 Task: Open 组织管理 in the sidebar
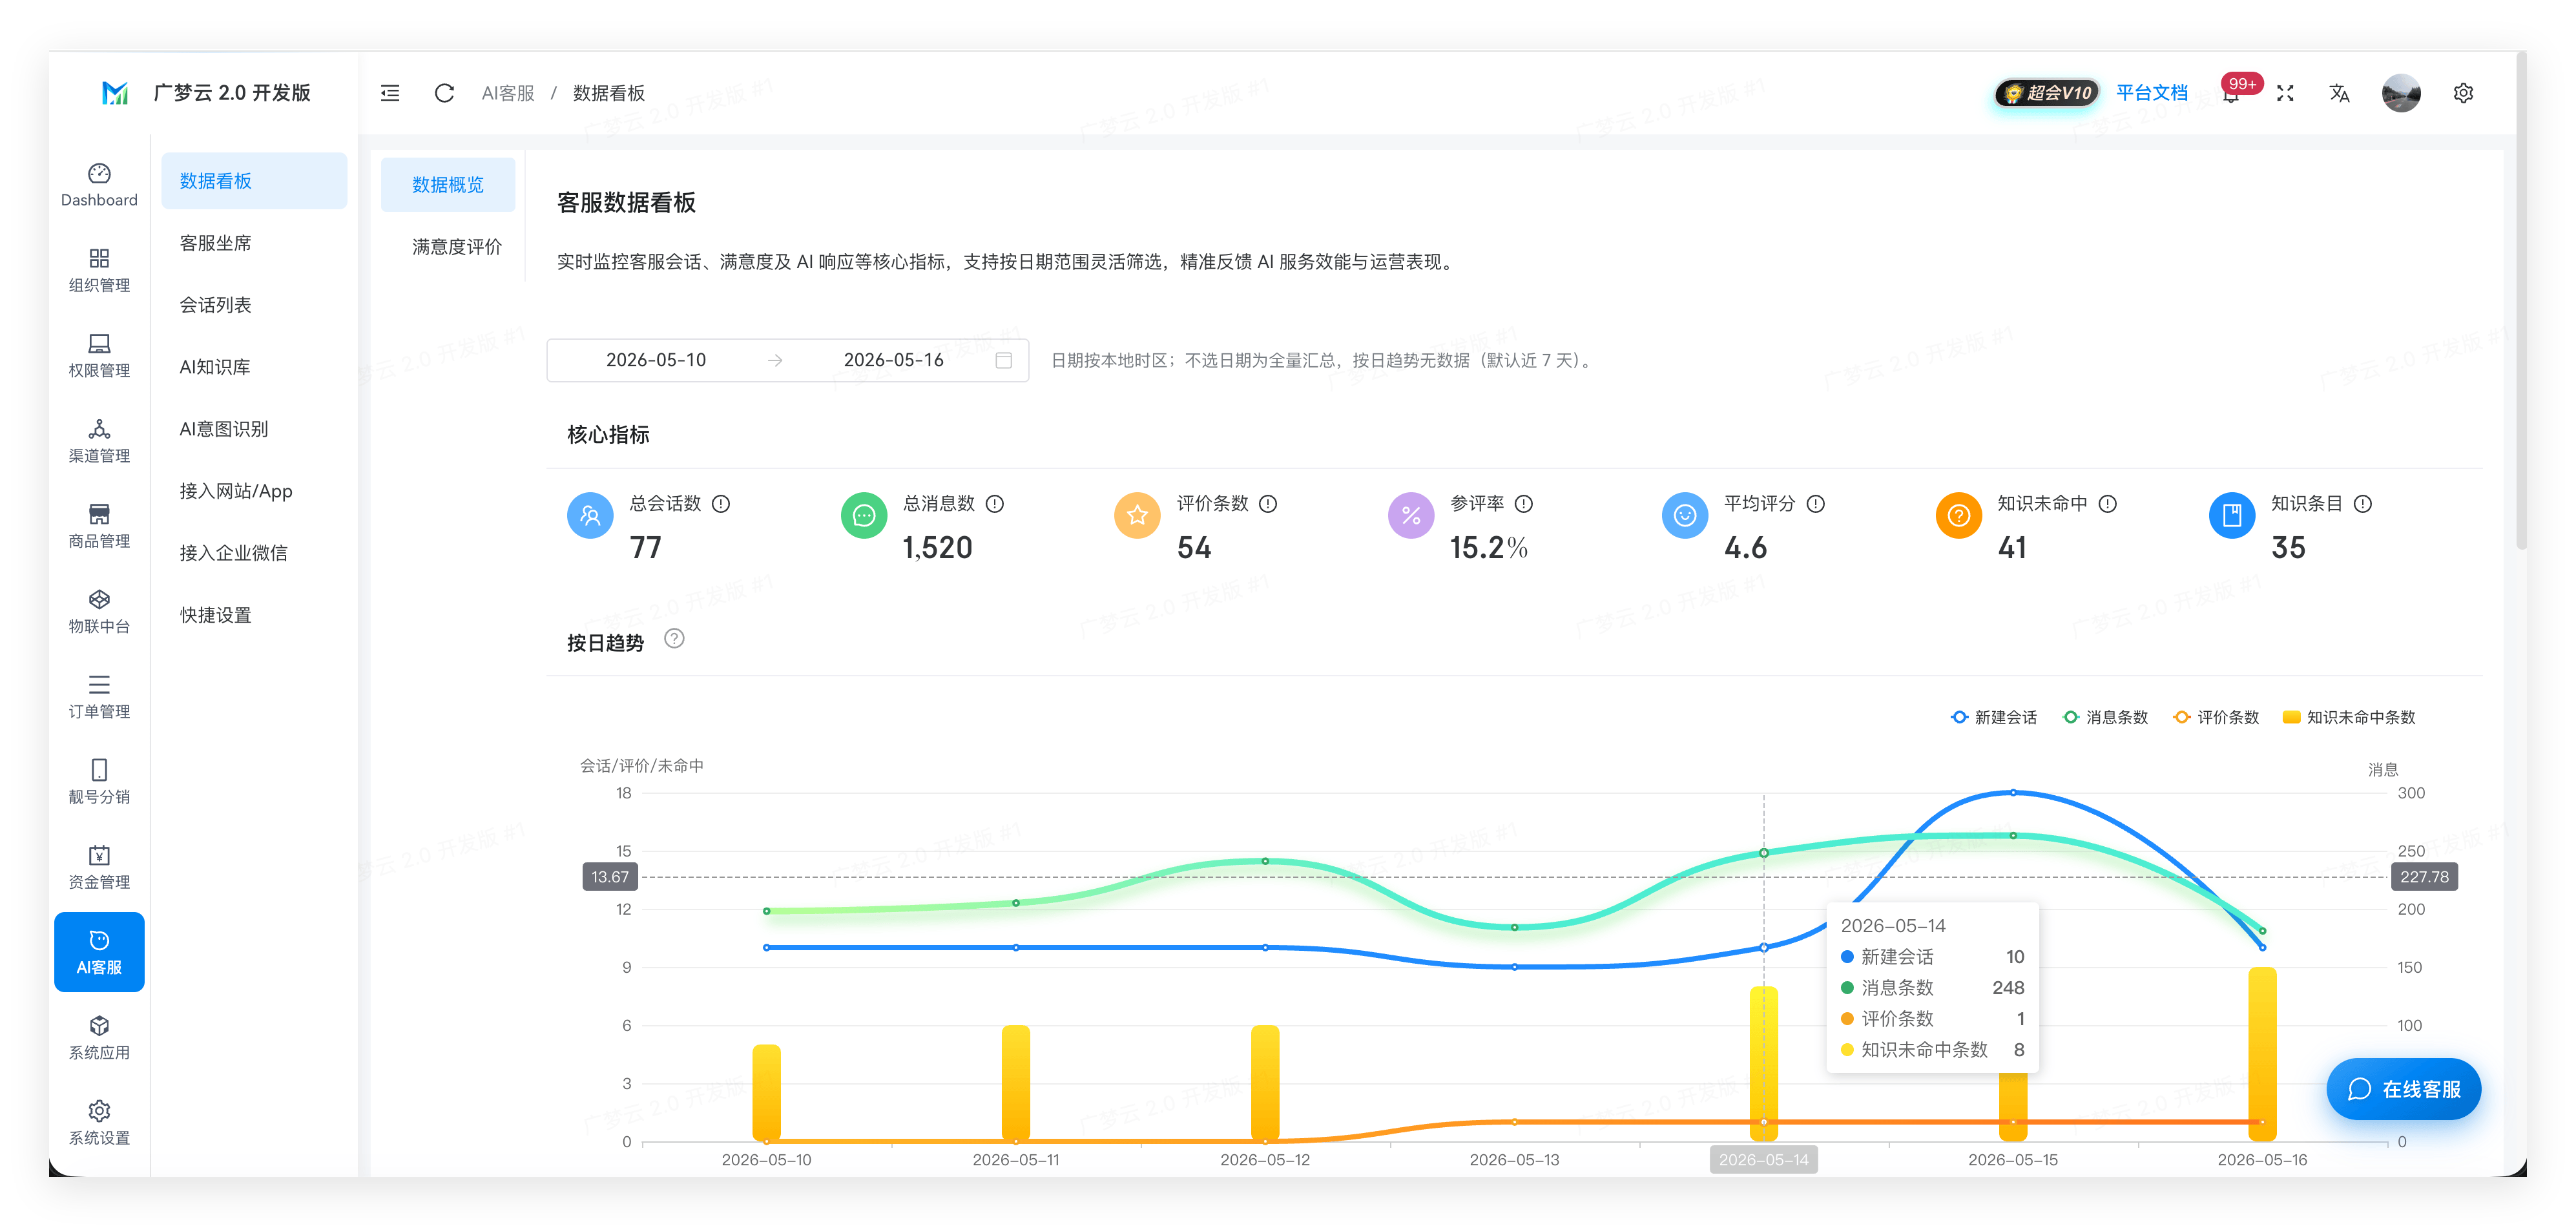click(x=99, y=270)
